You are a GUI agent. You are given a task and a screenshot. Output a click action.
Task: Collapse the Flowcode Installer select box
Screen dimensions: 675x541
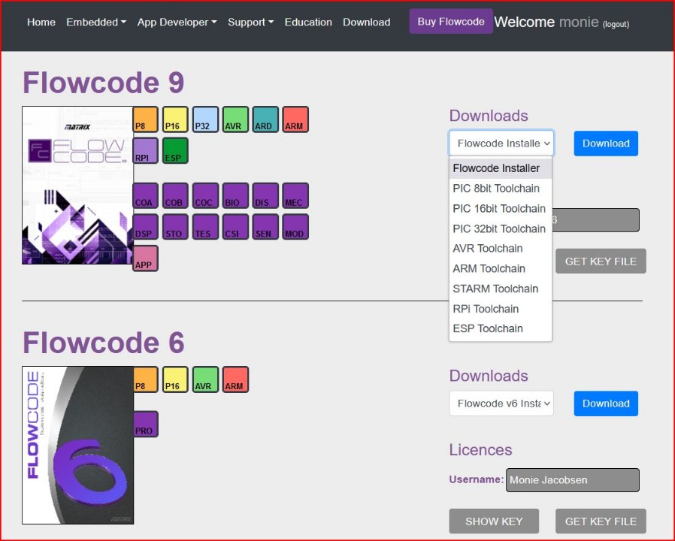(x=501, y=144)
